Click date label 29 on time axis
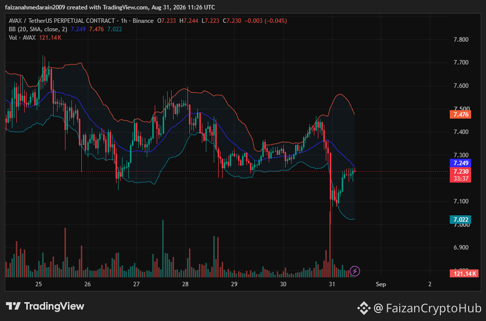The height and width of the screenshot is (321, 486). coord(234,284)
